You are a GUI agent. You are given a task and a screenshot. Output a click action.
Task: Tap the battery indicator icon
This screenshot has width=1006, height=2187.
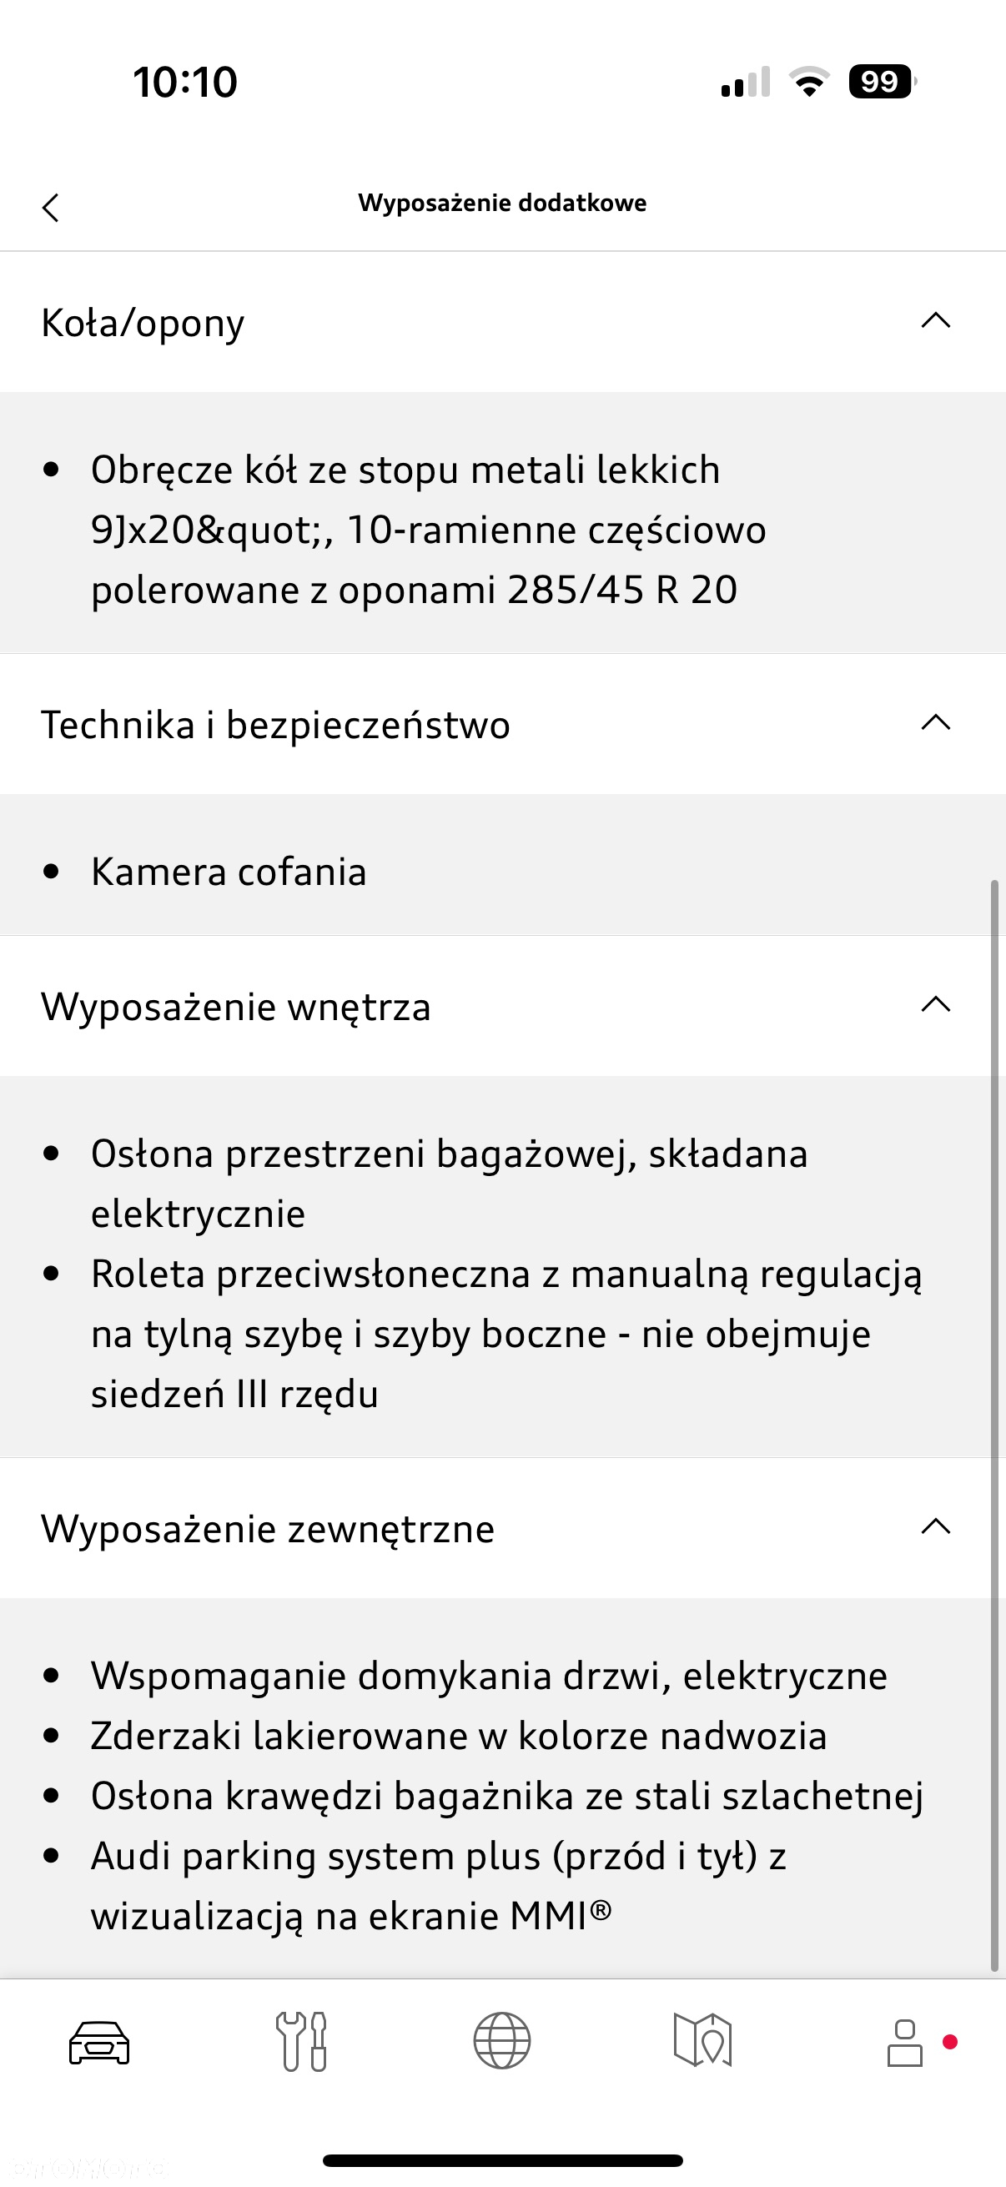tap(882, 82)
